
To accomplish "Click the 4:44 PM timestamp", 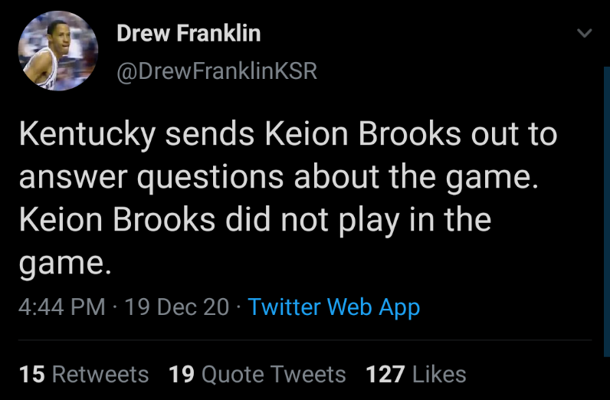I will point(61,307).
